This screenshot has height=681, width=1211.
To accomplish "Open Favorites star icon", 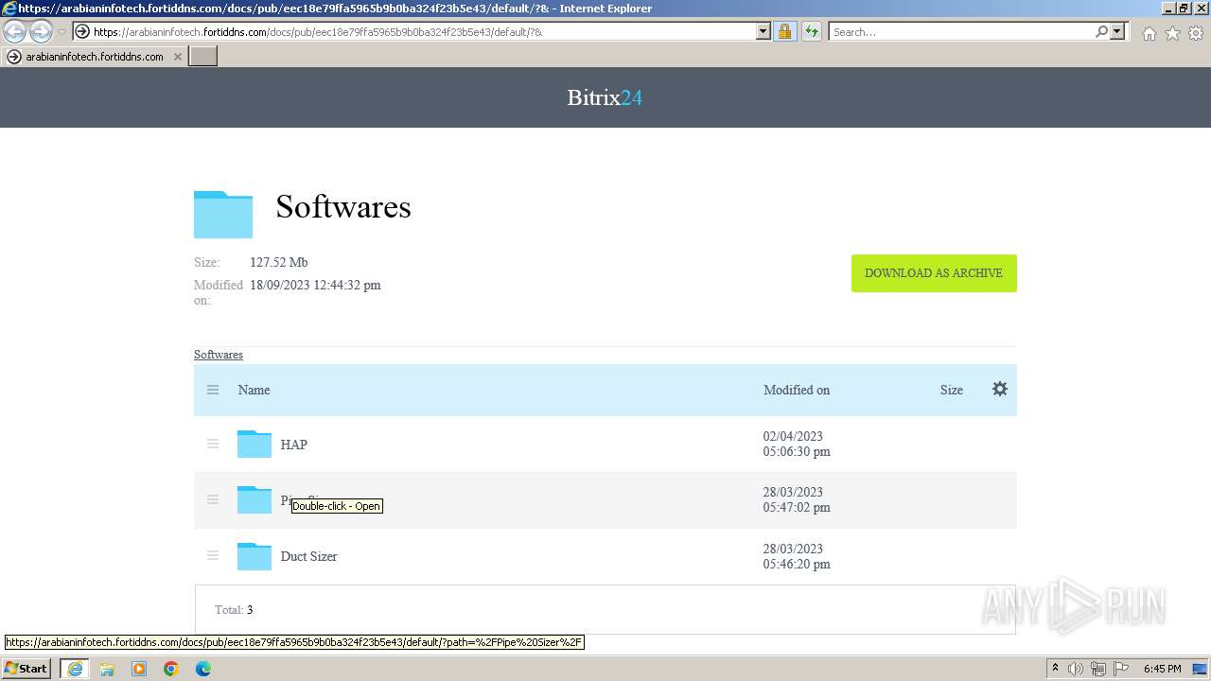I will (1172, 33).
